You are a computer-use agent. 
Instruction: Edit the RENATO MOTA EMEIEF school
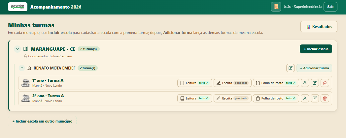pyautogui.click(x=291, y=68)
